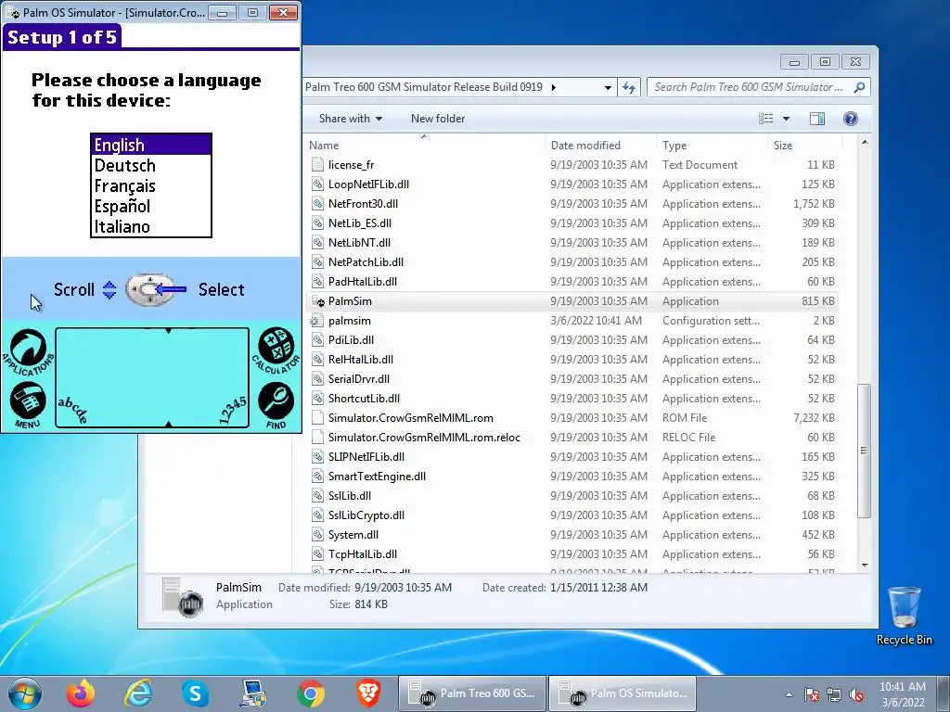This screenshot has height=712, width=950.
Task: Expand the breadcrumb arrow after Build 0919
Action: (x=554, y=87)
